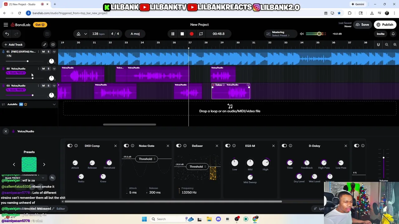The height and width of the screenshot is (224, 399).
Task: Open DeEsser Threshold parameter dropdown
Action: 197,166
